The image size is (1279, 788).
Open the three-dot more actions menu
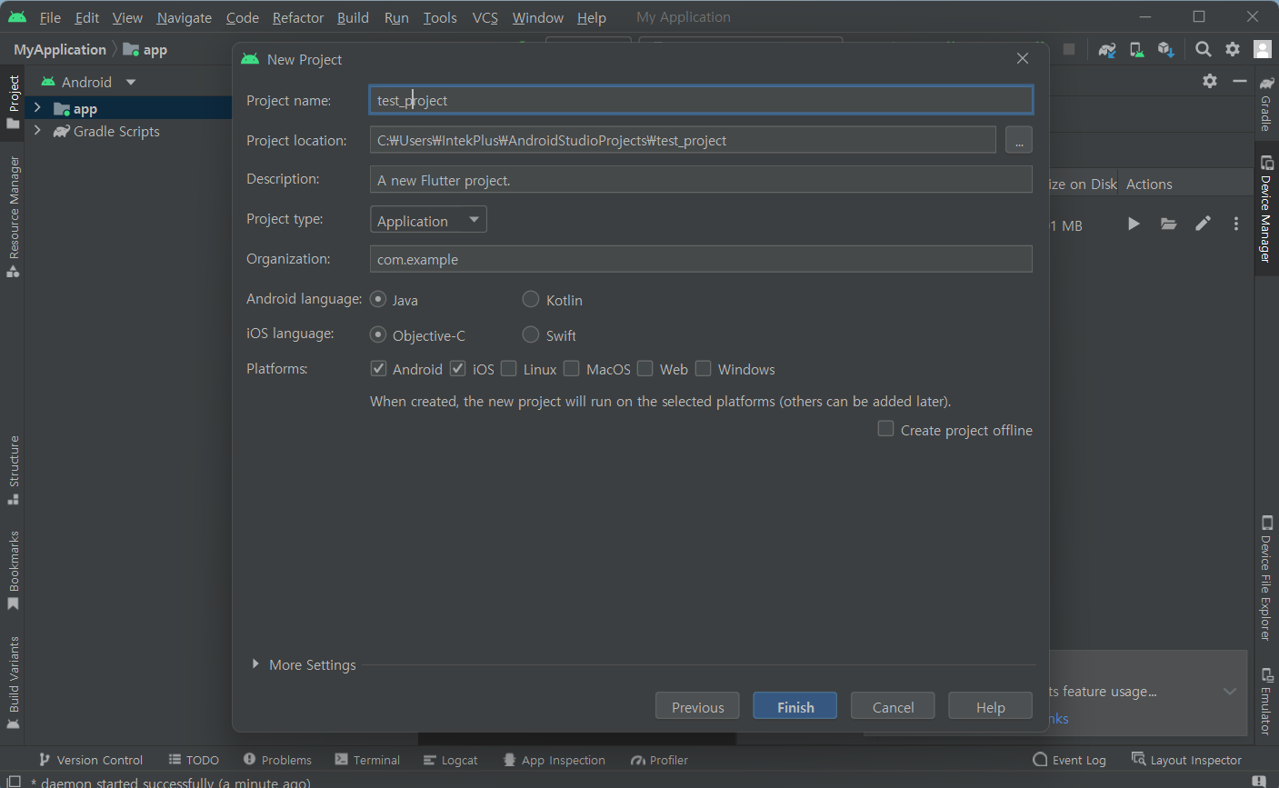tap(1236, 224)
